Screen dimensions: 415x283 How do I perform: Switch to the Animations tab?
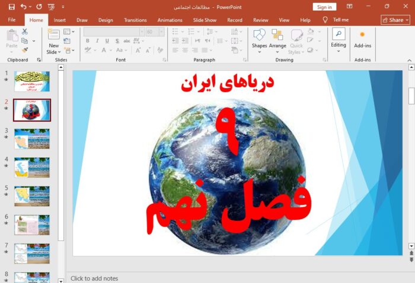tap(170, 20)
